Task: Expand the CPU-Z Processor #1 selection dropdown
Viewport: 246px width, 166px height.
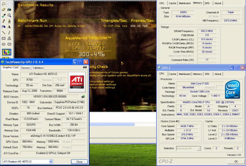Action: coord(199,148)
